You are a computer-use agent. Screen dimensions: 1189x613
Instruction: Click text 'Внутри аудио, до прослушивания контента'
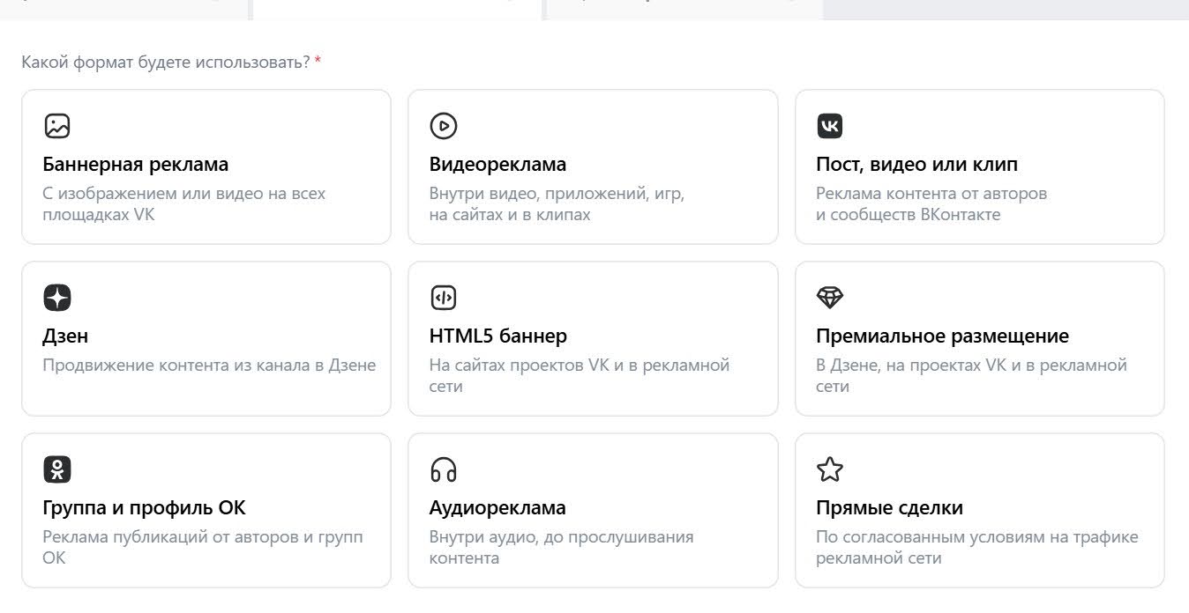click(x=562, y=547)
